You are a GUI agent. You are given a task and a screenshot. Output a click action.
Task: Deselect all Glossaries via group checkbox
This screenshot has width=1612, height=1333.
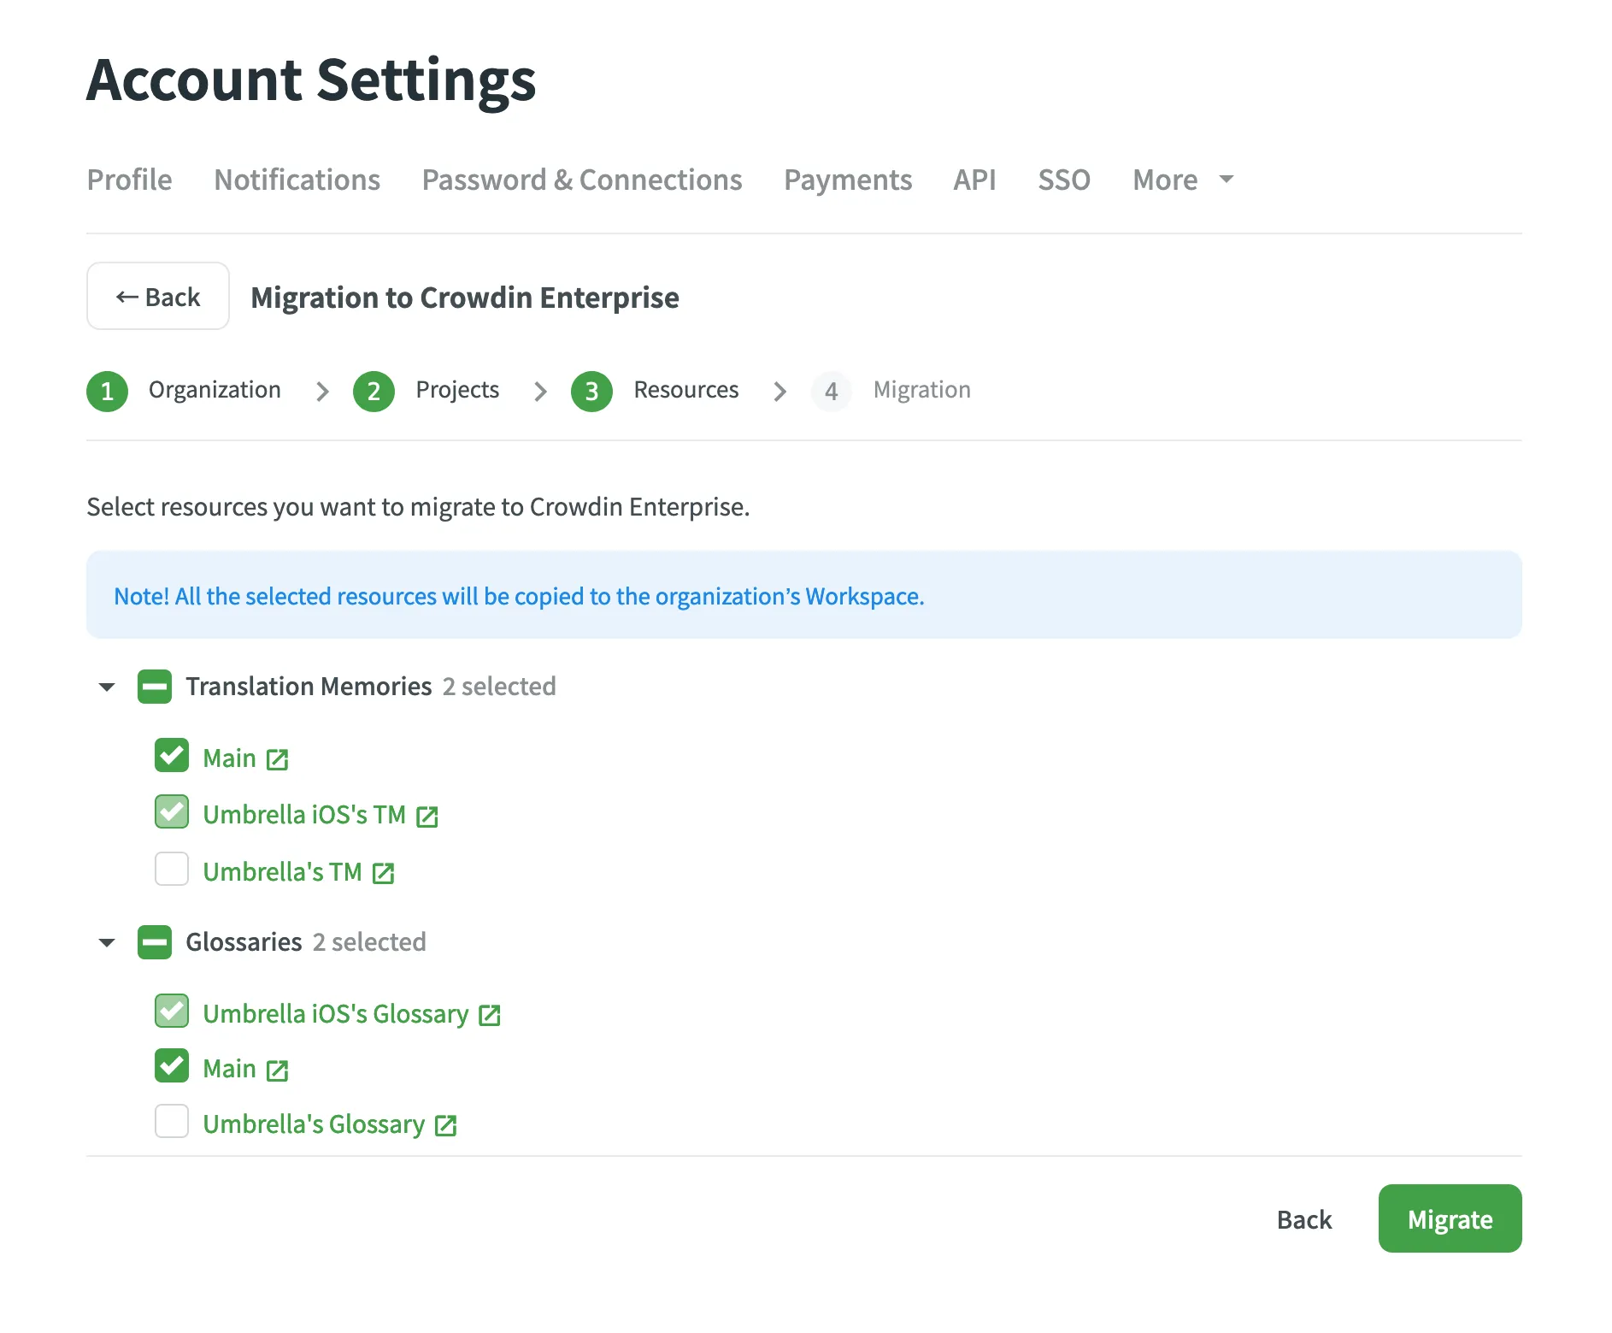pos(155,942)
